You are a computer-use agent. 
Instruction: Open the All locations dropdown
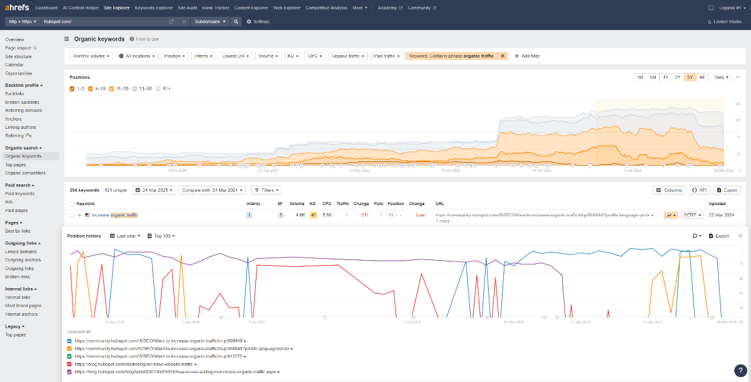[x=136, y=56]
